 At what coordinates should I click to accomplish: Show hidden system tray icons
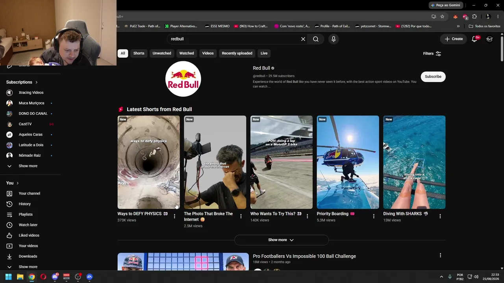tap(441, 277)
